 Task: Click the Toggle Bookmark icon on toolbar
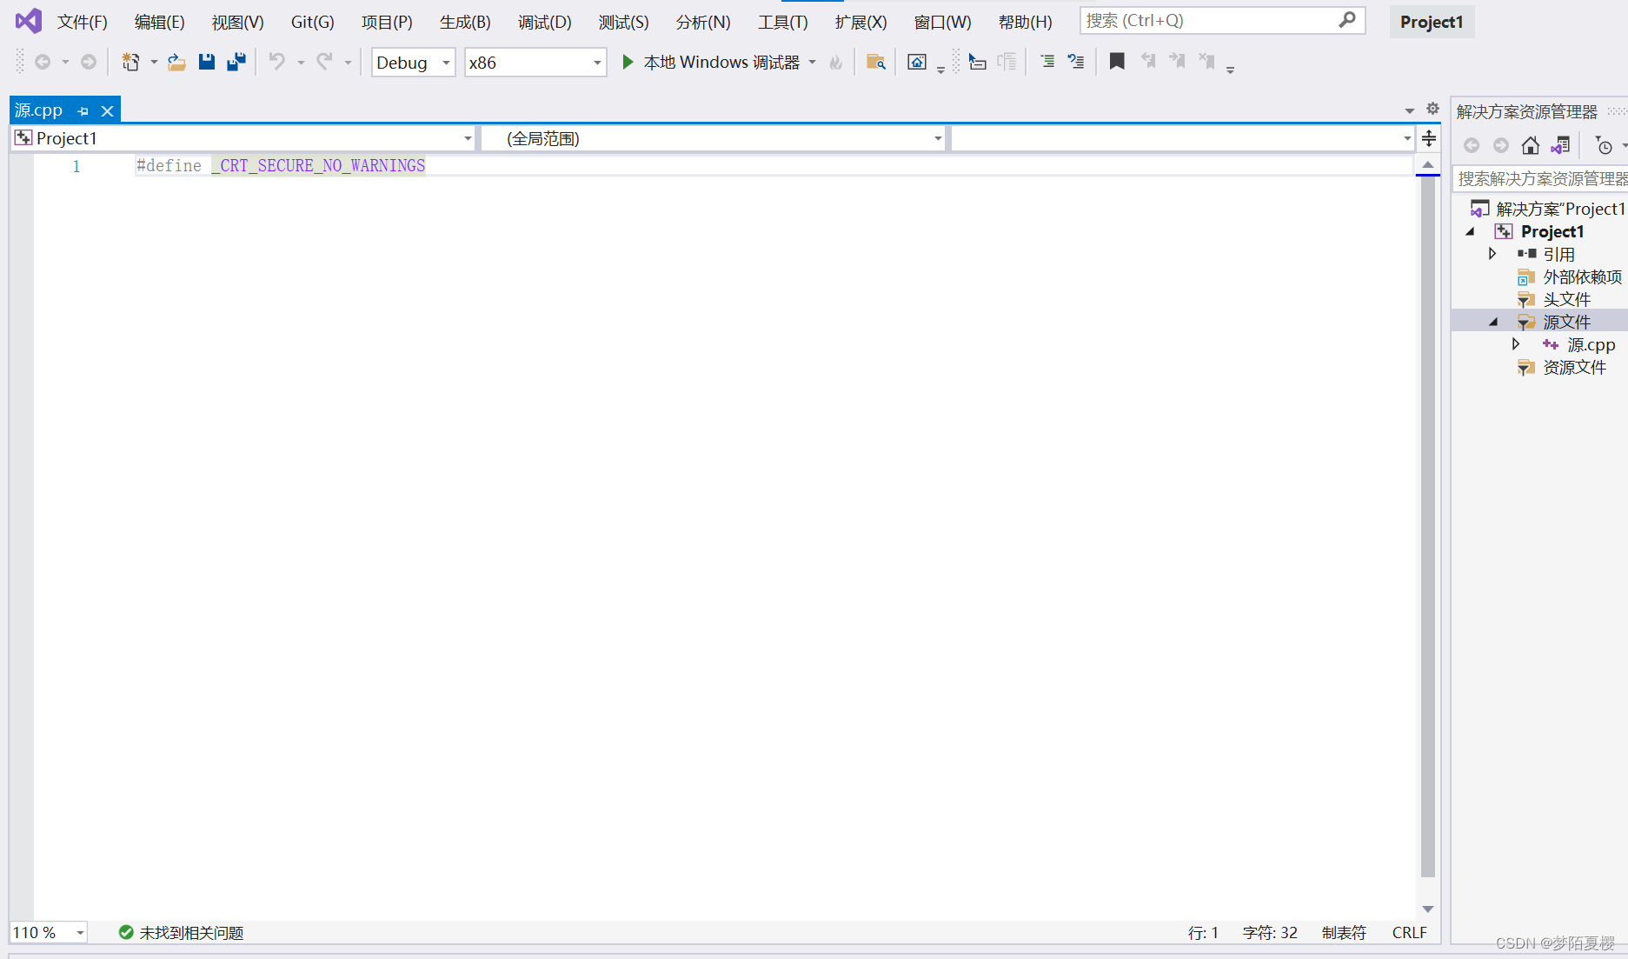tap(1117, 61)
